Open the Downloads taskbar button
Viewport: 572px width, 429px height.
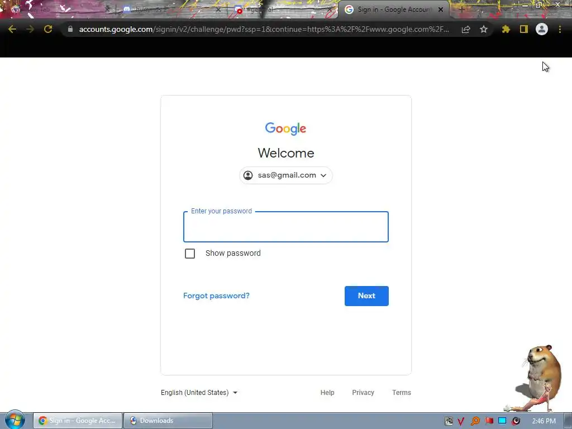168,421
